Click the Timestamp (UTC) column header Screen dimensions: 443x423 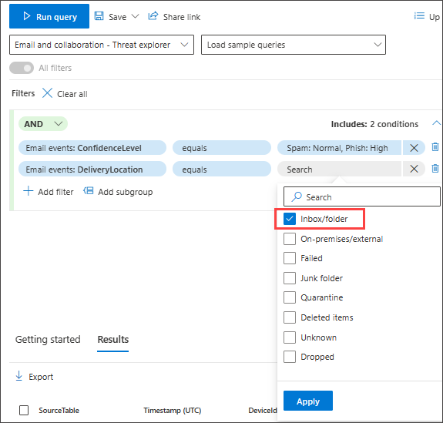coord(172,410)
